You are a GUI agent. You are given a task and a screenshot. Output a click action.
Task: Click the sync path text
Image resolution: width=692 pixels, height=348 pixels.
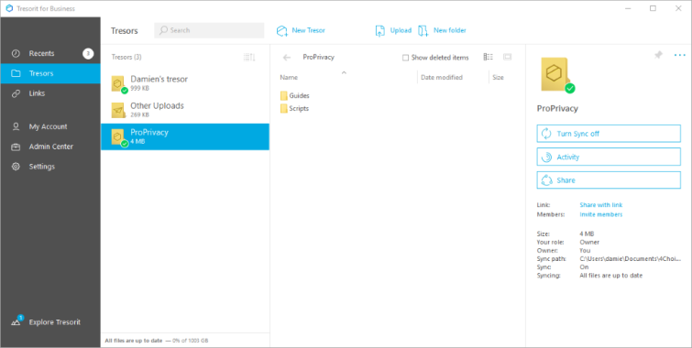point(630,259)
